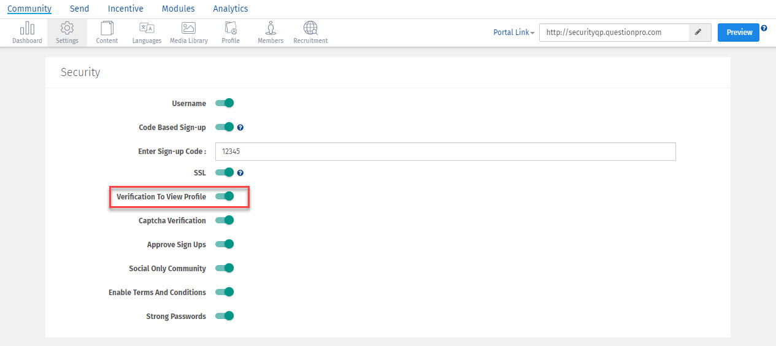The width and height of the screenshot is (776, 346).
Task: Click the Recruitment globe icon
Action: tap(310, 33)
